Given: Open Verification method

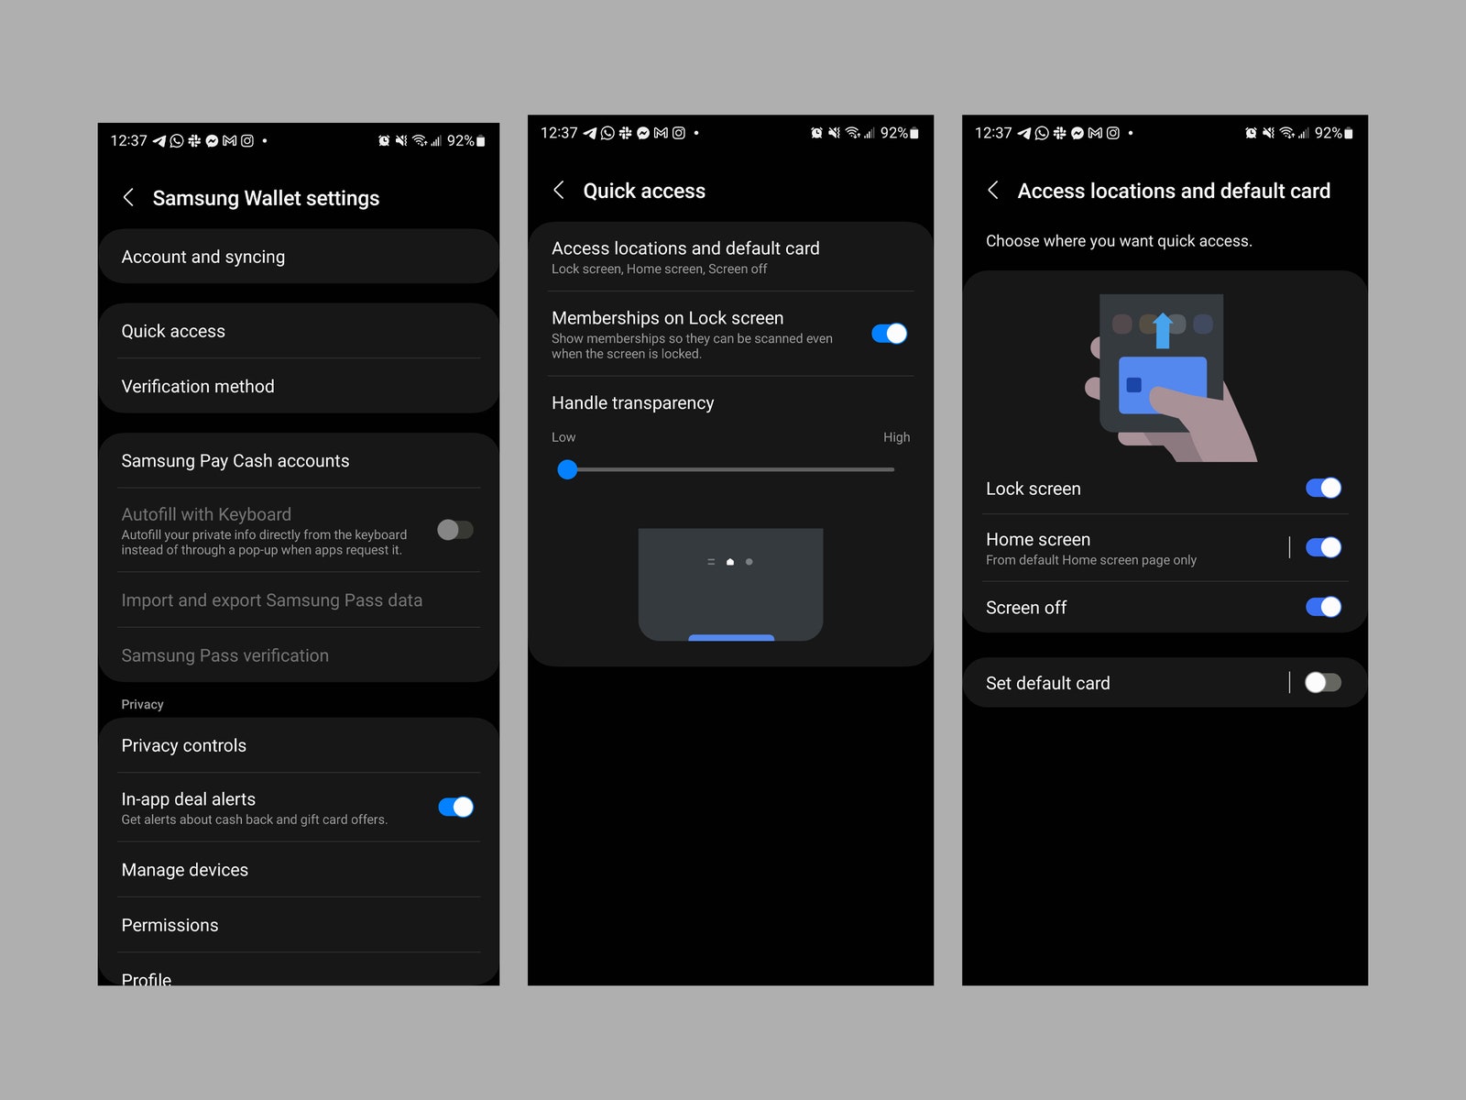Looking at the screenshot, I should (x=299, y=386).
